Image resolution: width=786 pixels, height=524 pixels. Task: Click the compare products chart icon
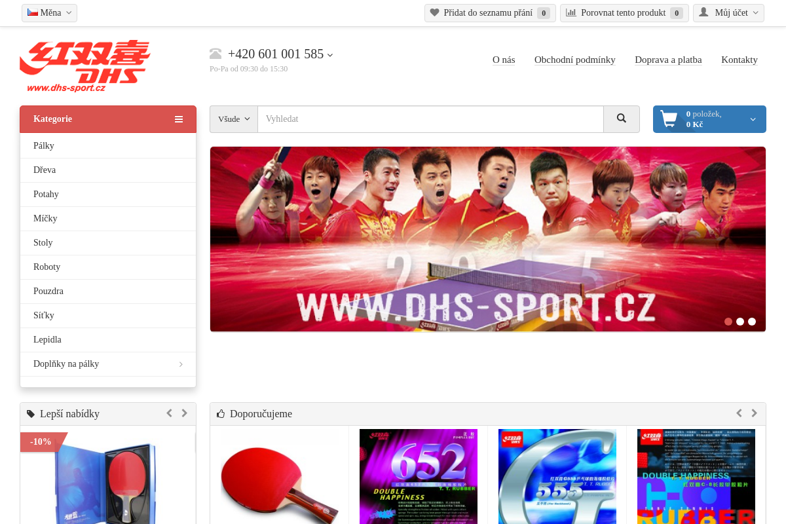(x=571, y=12)
